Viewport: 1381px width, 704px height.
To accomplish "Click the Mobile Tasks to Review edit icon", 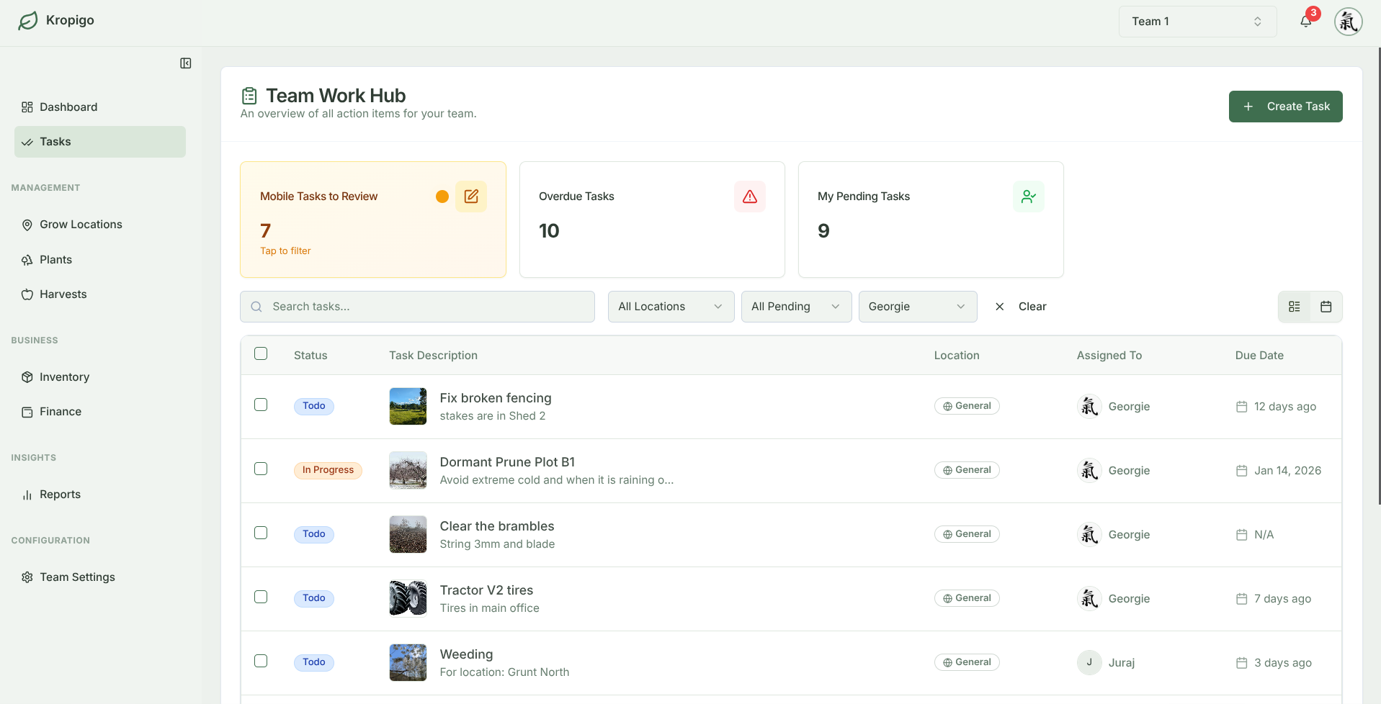I will (x=471, y=197).
